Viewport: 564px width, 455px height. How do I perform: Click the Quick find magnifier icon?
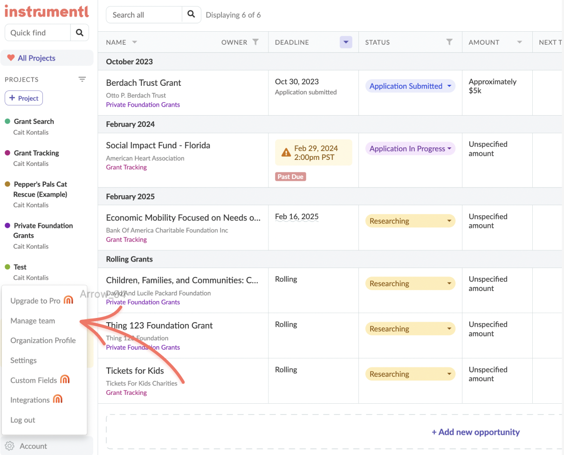pos(80,33)
